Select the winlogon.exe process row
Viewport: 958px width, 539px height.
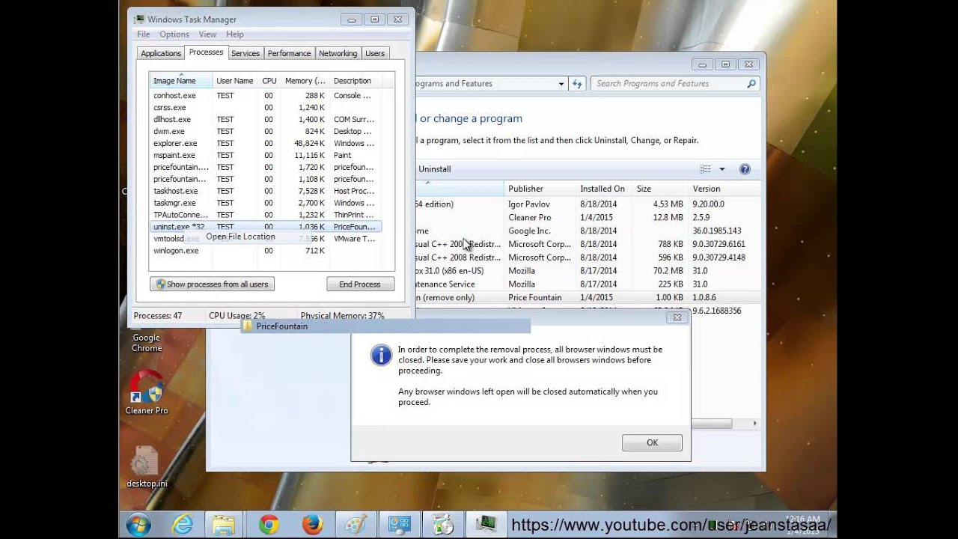(266, 251)
